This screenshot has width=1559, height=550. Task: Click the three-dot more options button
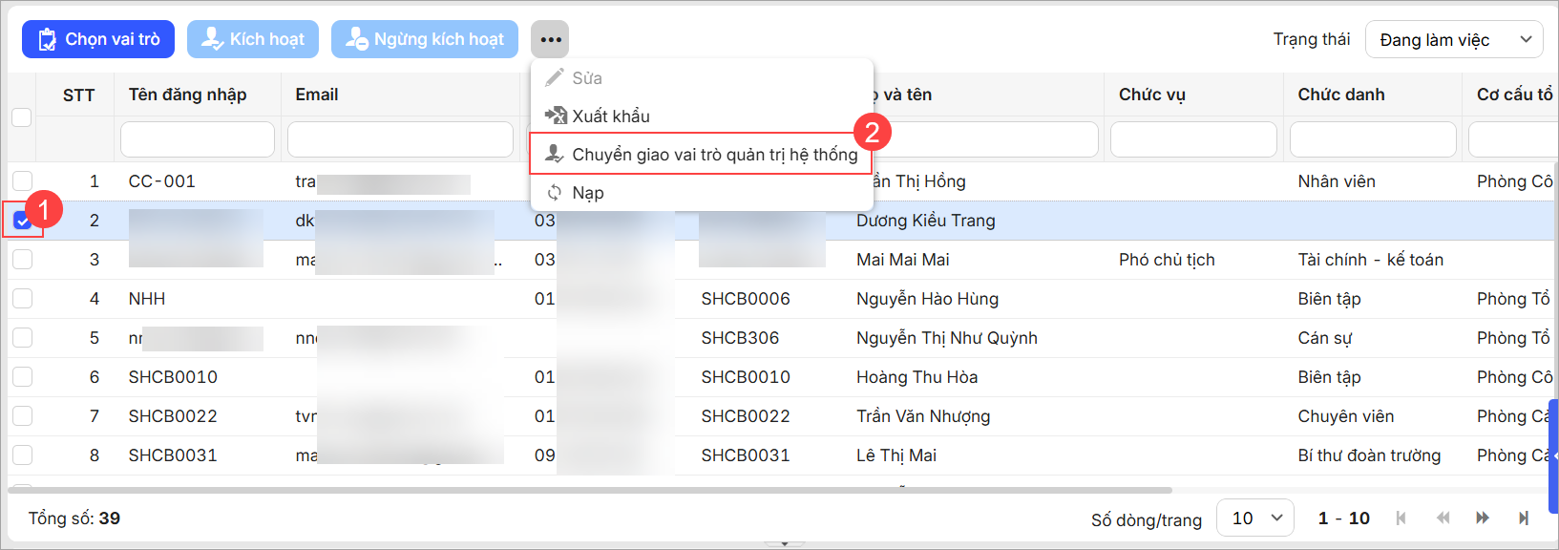pyautogui.click(x=550, y=39)
